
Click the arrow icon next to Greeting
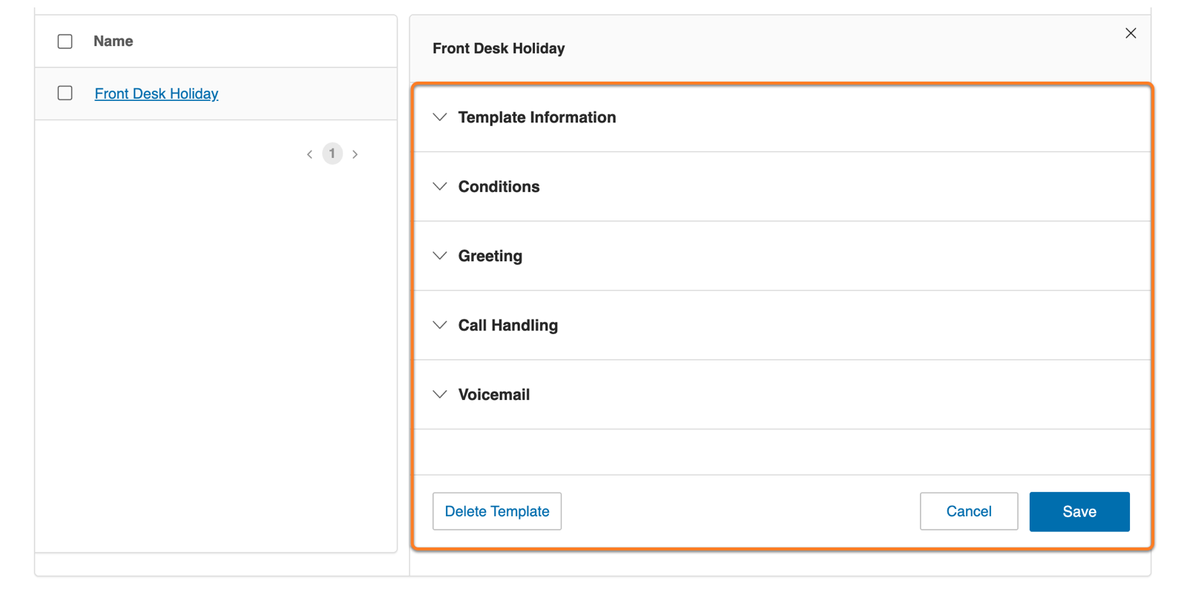pyautogui.click(x=440, y=256)
